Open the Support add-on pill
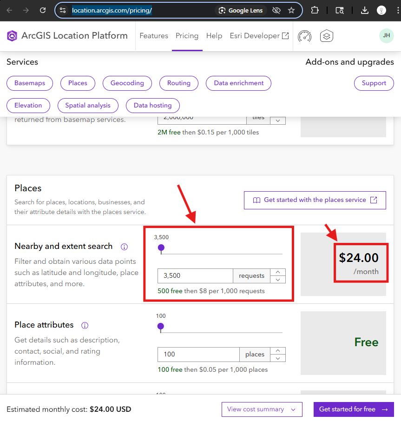This screenshot has width=401, height=422. [374, 83]
